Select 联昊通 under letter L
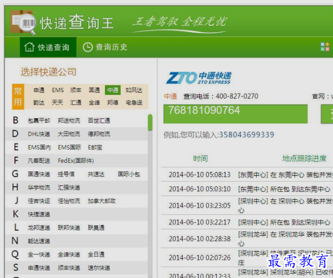Viewport: 333px width, 278px height. tap(96, 228)
